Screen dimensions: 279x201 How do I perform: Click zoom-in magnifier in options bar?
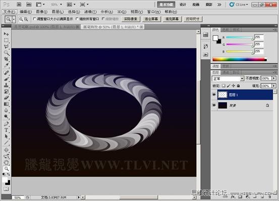[21, 19]
